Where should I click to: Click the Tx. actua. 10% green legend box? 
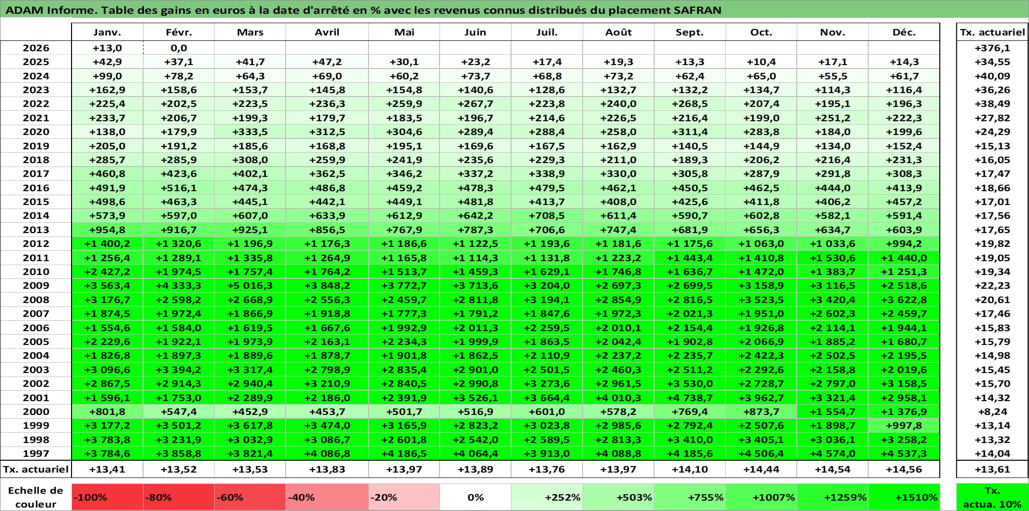pos(992,497)
